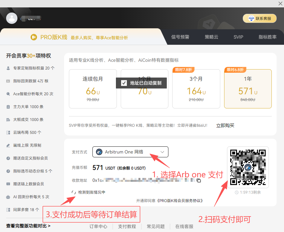Click the copy icon beside 收款地址
This screenshot has width=284, height=232.
click(x=199, y=181)
